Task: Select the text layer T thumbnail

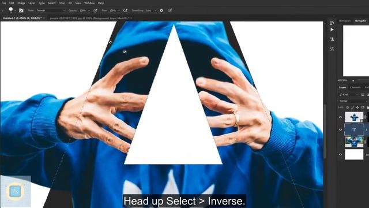Action: click(x=354, y=129)
